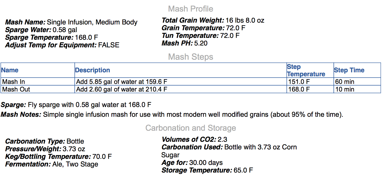Click the Mash PH value 5.20
The image size is (385, 182).
(x=201, y=43)
